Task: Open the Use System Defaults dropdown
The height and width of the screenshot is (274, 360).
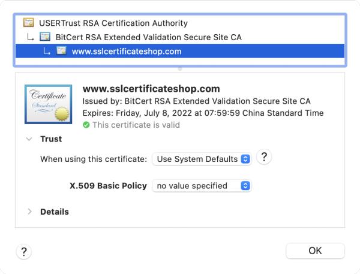Action: coord(201,159)
